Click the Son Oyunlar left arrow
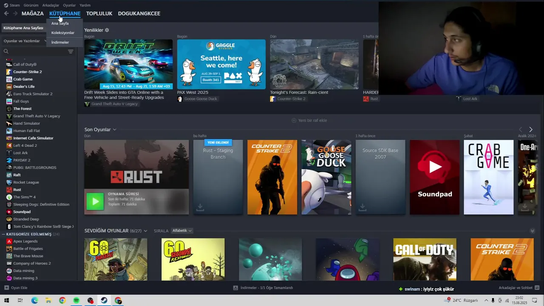The height and width of the screenshot is (306, 544). (x=521, y=130)
